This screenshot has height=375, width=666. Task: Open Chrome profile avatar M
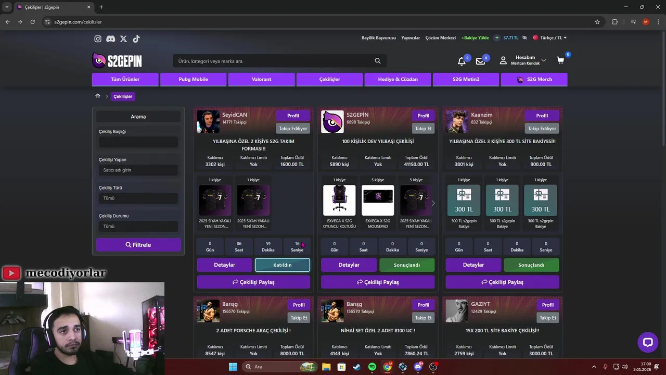pos(646,22)
